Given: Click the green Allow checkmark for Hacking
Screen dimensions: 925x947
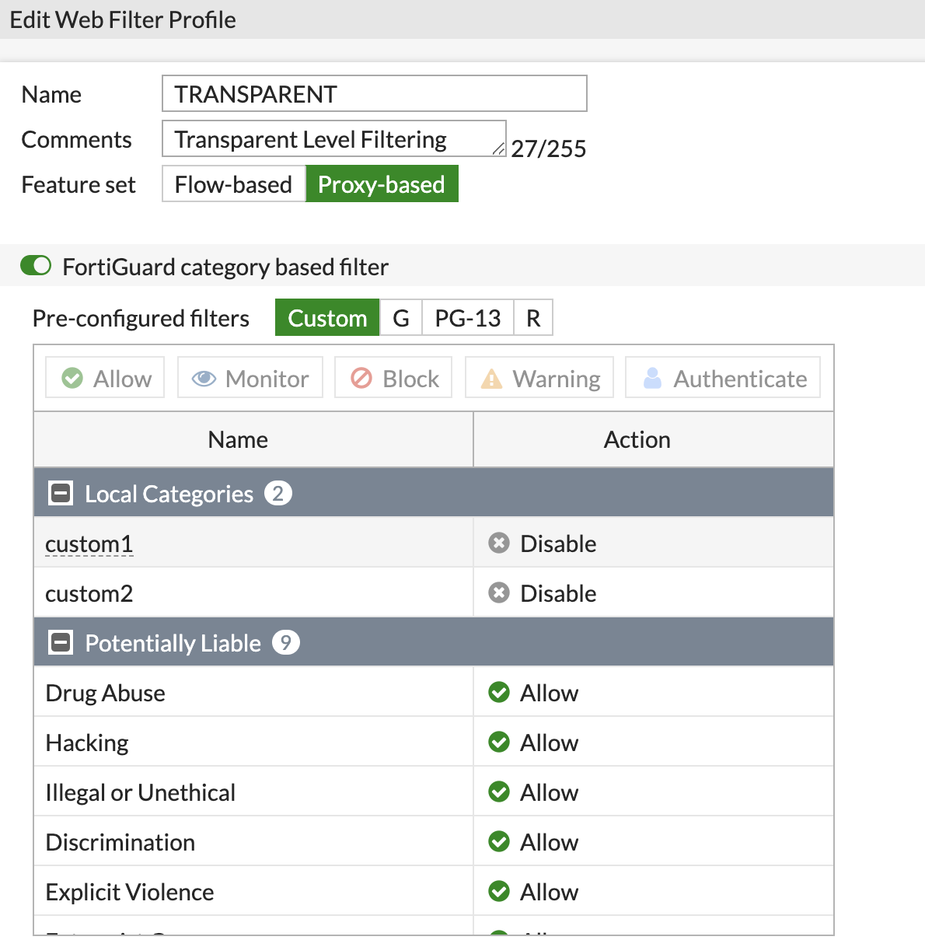Looking at the screenshot, I should click(498, 742).
